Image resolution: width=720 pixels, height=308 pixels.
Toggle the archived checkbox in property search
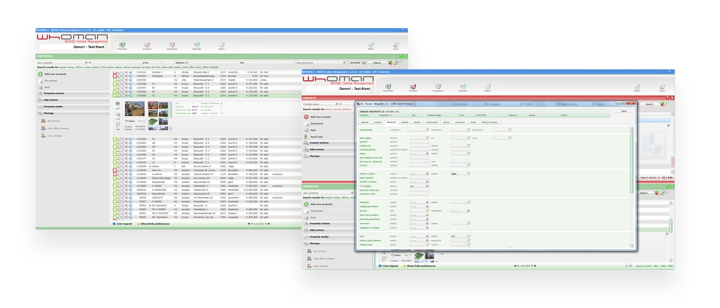click(349, 63)
